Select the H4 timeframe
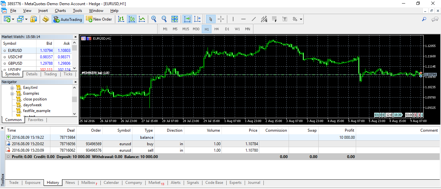The width and height of the screenshot is (441, 189). tap(217, 29)
